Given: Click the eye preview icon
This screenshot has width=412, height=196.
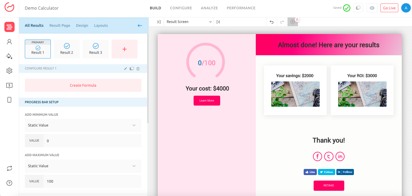Looking at the screenshot, I should pyautogui.click(x=372, y=8).
